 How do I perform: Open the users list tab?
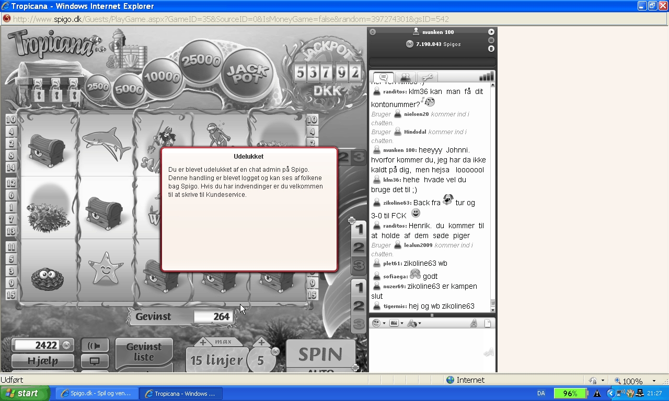405,77
